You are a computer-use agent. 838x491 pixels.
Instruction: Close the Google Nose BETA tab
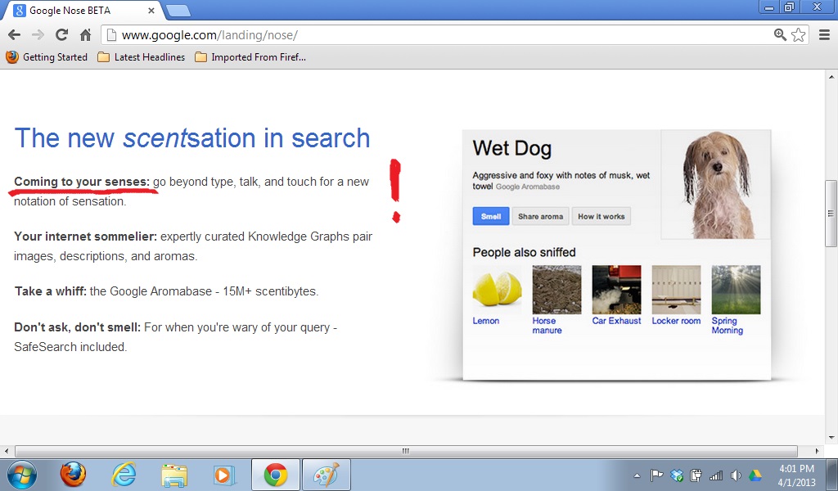[x=151, y=10]
